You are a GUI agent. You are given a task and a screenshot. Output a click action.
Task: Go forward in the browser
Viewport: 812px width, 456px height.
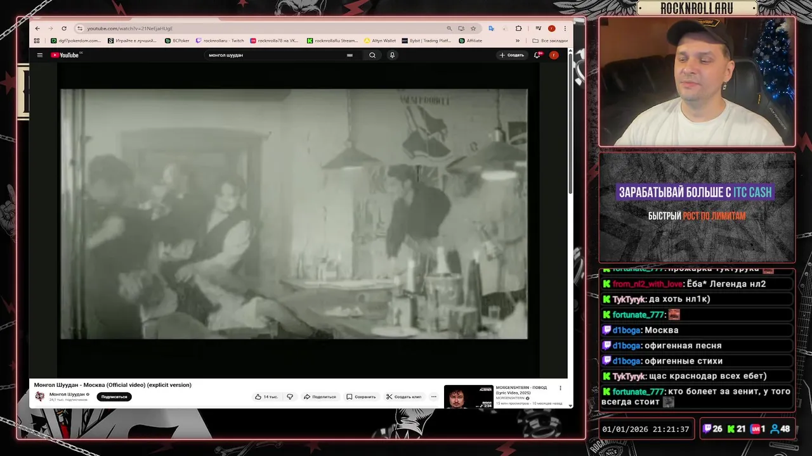click(x=50, y=28)
